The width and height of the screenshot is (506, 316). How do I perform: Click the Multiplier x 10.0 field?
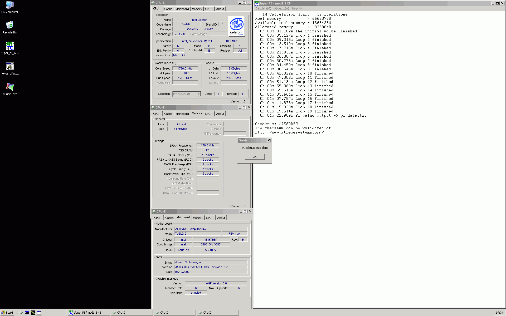[x=185, y=73]
